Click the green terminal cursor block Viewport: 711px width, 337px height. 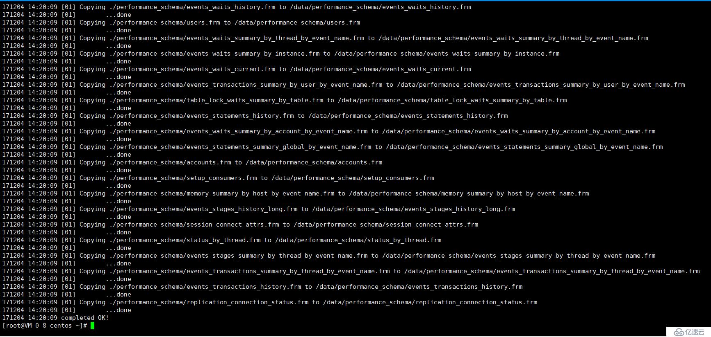[x=93, y=326]
